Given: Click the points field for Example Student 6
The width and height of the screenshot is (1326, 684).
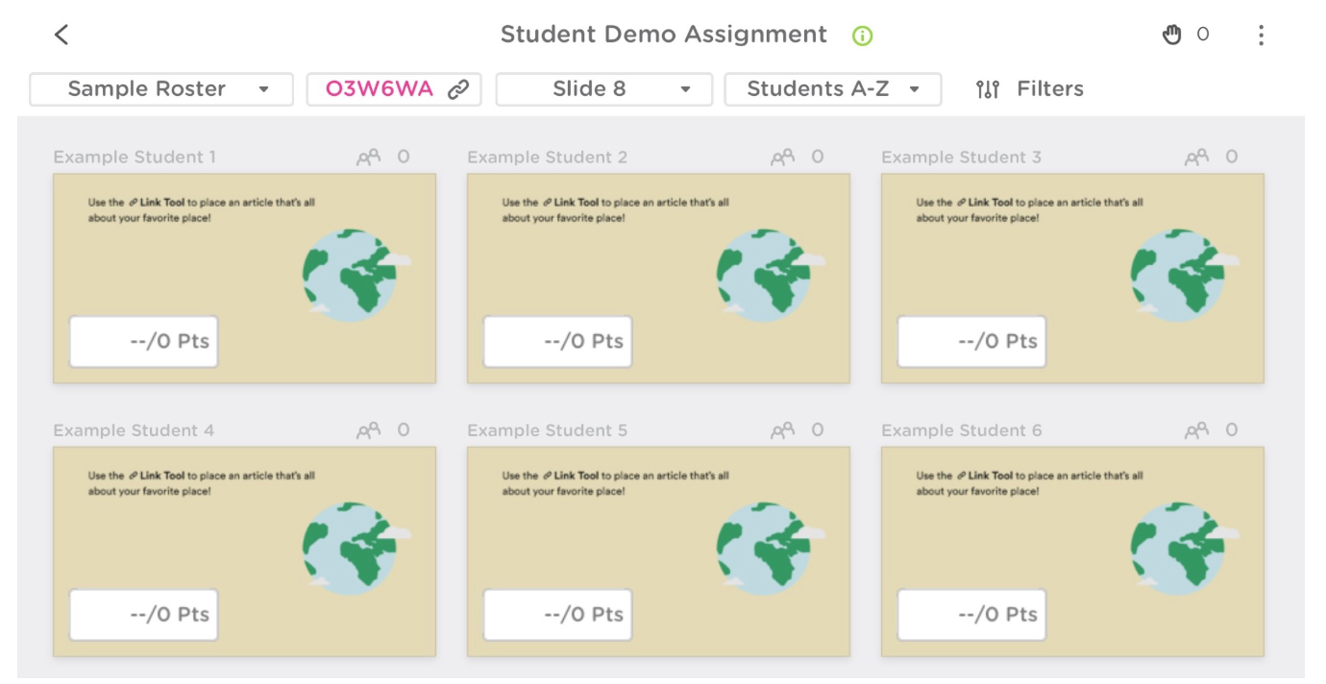Looking at the screenshot, I should 972,615.
